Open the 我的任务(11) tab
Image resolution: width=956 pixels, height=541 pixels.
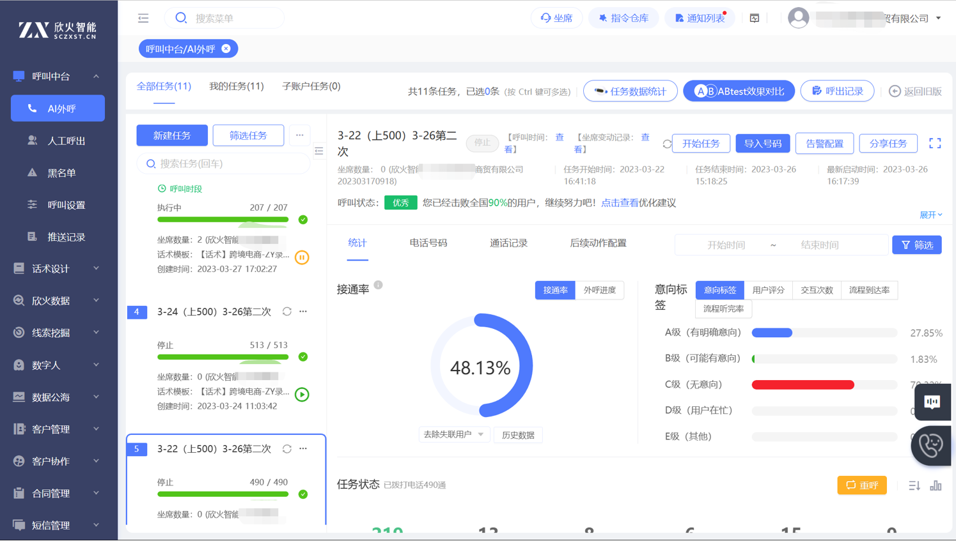click(236, 86)
